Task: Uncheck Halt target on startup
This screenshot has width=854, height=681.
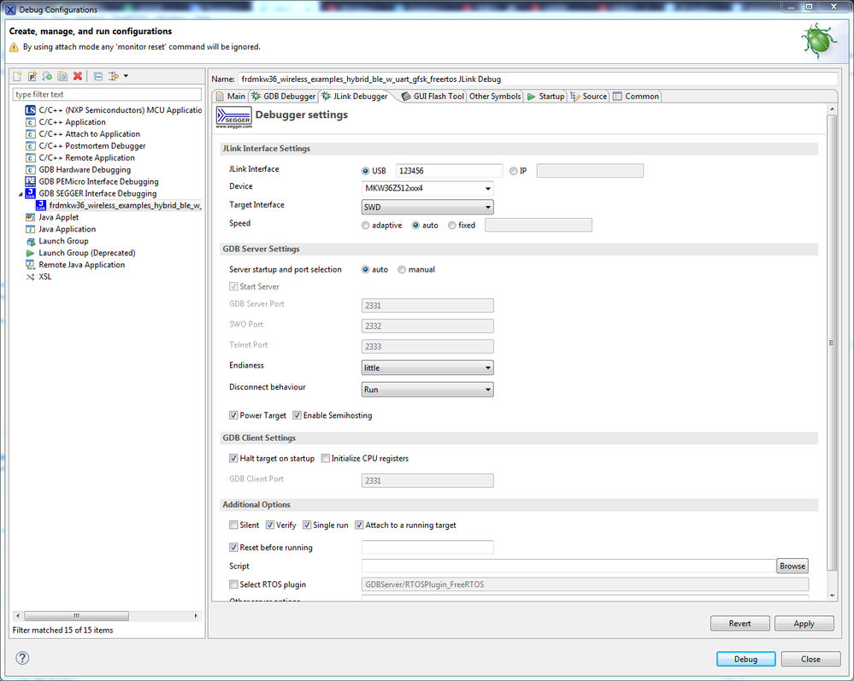Action: coord(233,458)
